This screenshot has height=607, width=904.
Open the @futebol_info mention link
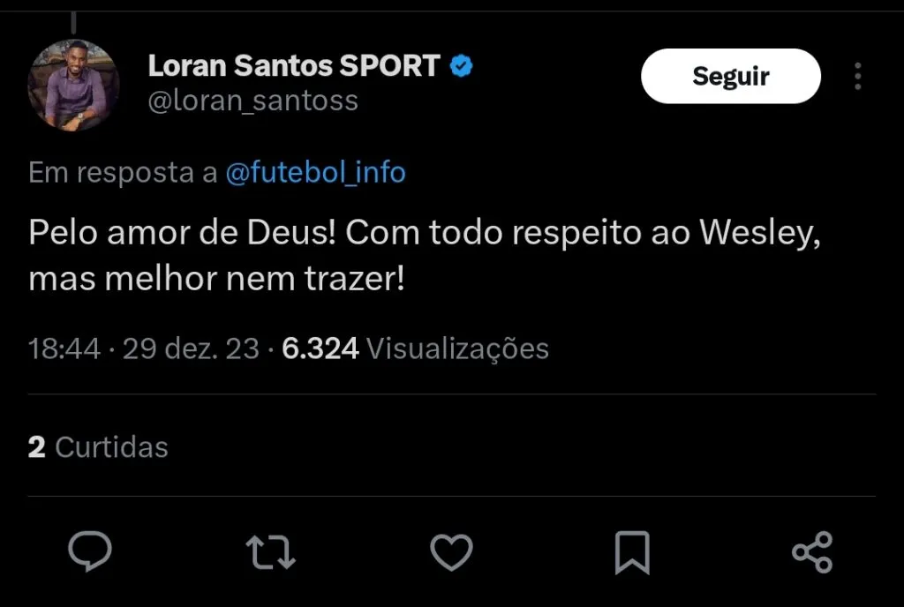[x=316, y=172]
